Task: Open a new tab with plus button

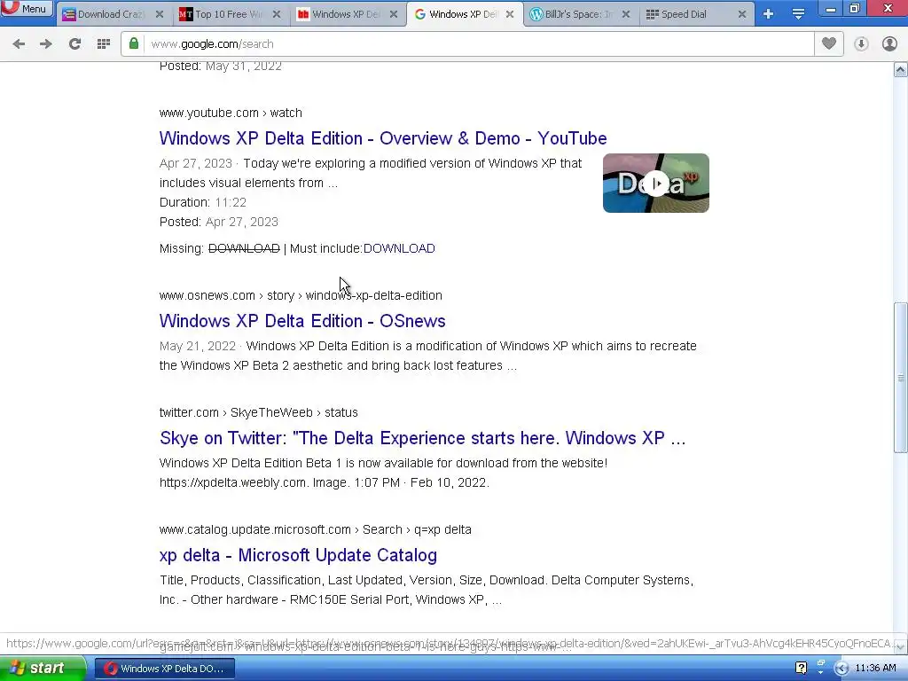Action: [x=769, y=14]
